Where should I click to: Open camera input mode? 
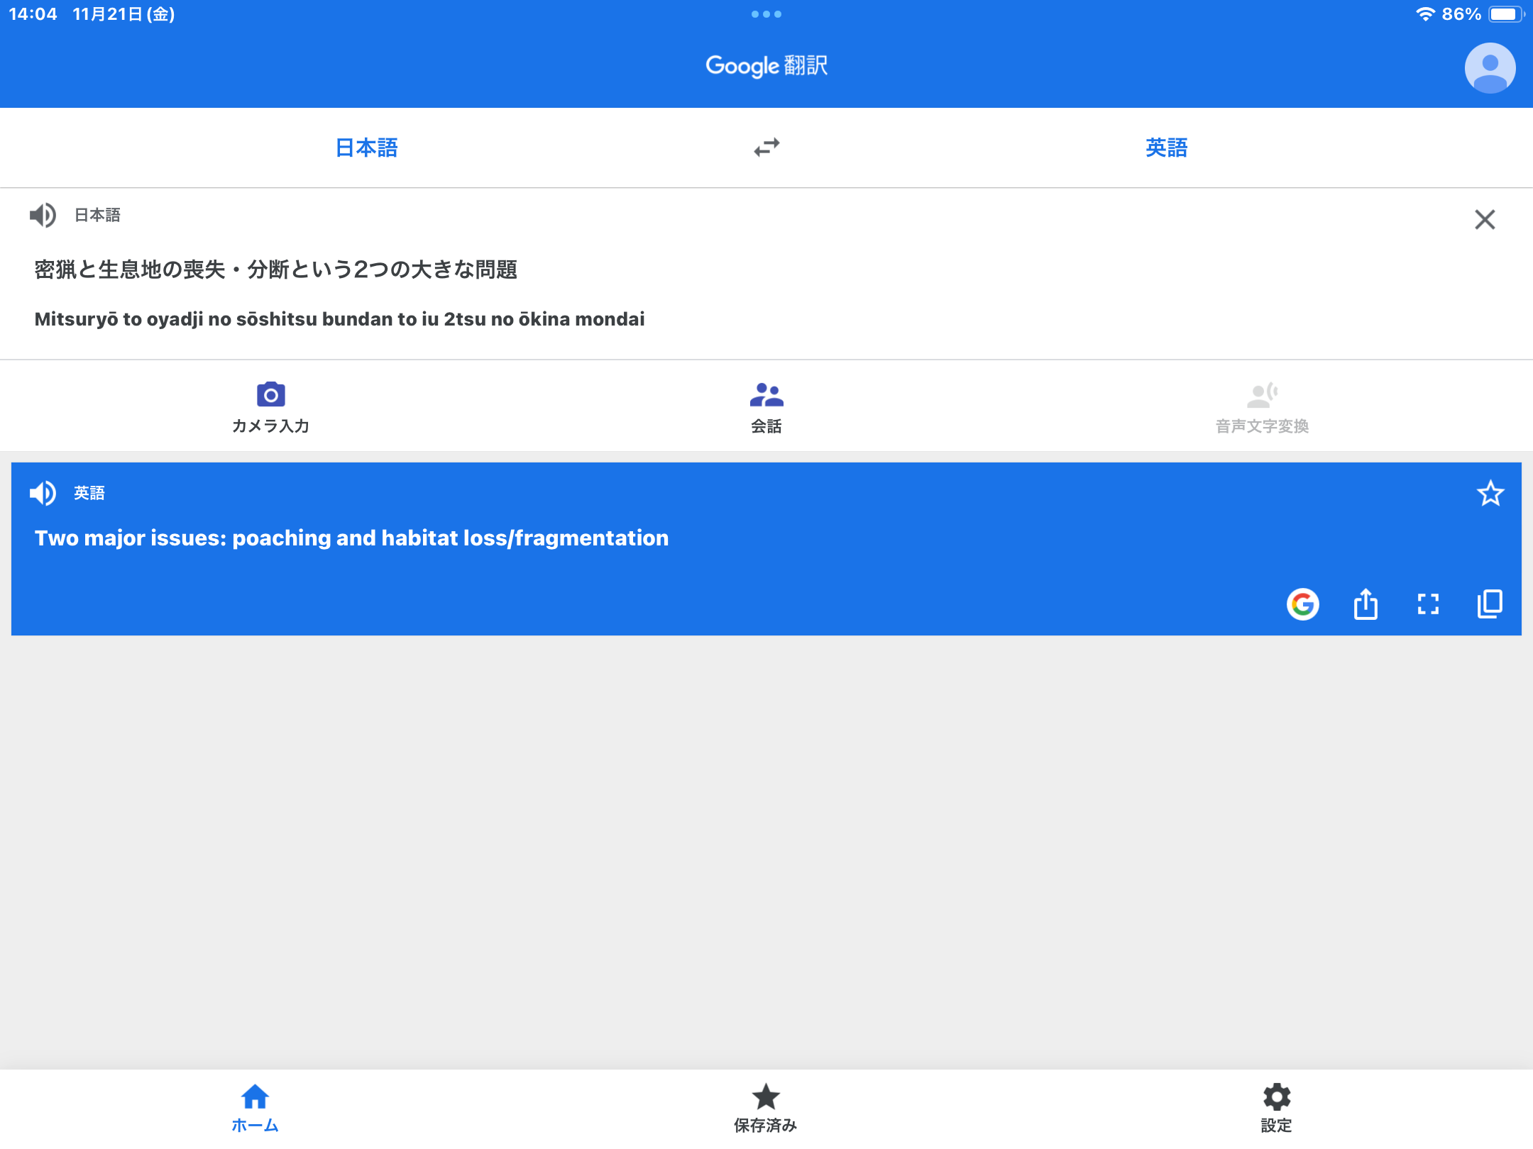click(270, 407)
